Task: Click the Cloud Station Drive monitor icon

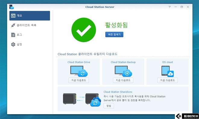Action: [x=79, y=71]
